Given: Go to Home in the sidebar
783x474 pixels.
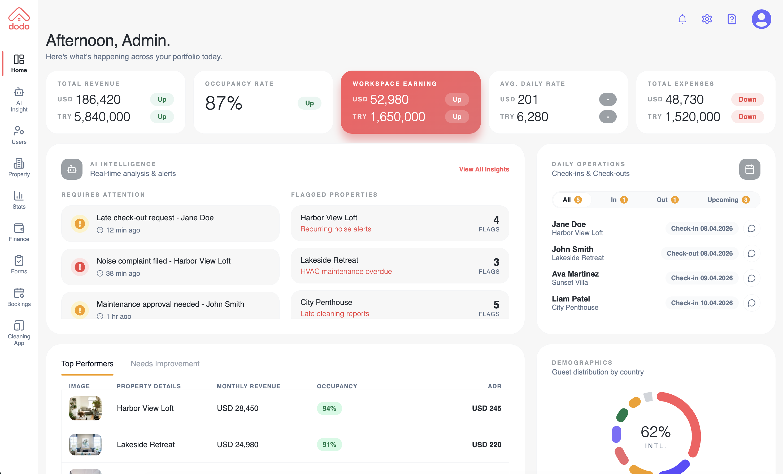Looking at the screenshot, I should [x=19, y=63].
